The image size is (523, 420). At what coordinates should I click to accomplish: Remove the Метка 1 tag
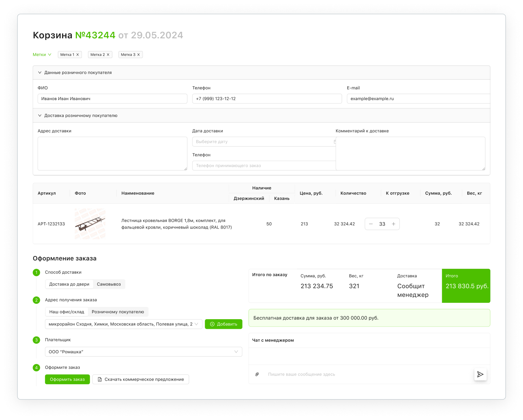(x=78, y=55)
